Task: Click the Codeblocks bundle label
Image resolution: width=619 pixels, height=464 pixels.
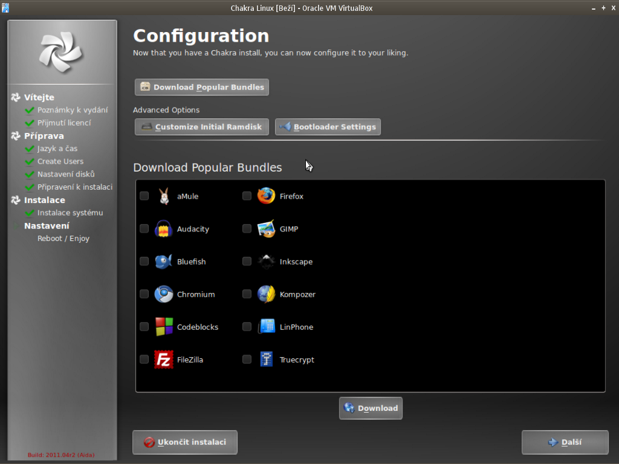Action: click(198, 327)
